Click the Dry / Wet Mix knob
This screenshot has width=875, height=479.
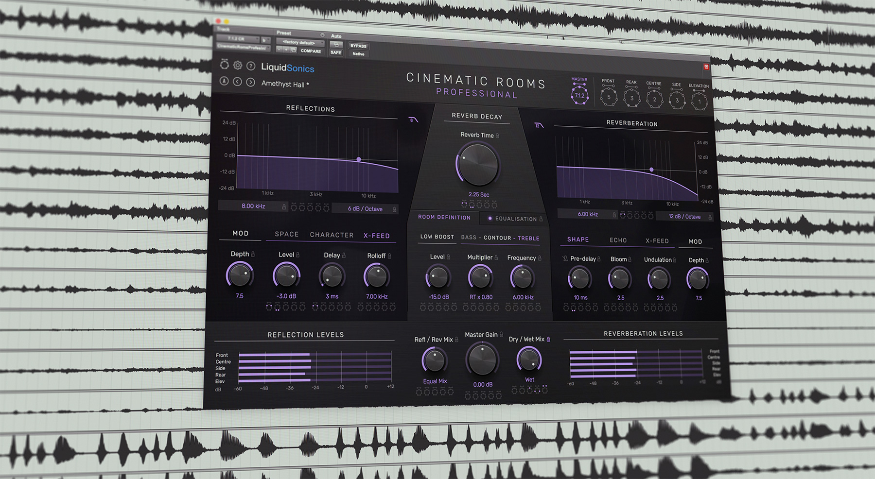[529, 359]
